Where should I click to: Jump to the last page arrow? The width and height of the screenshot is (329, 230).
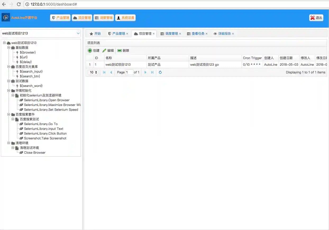point(152,72)
